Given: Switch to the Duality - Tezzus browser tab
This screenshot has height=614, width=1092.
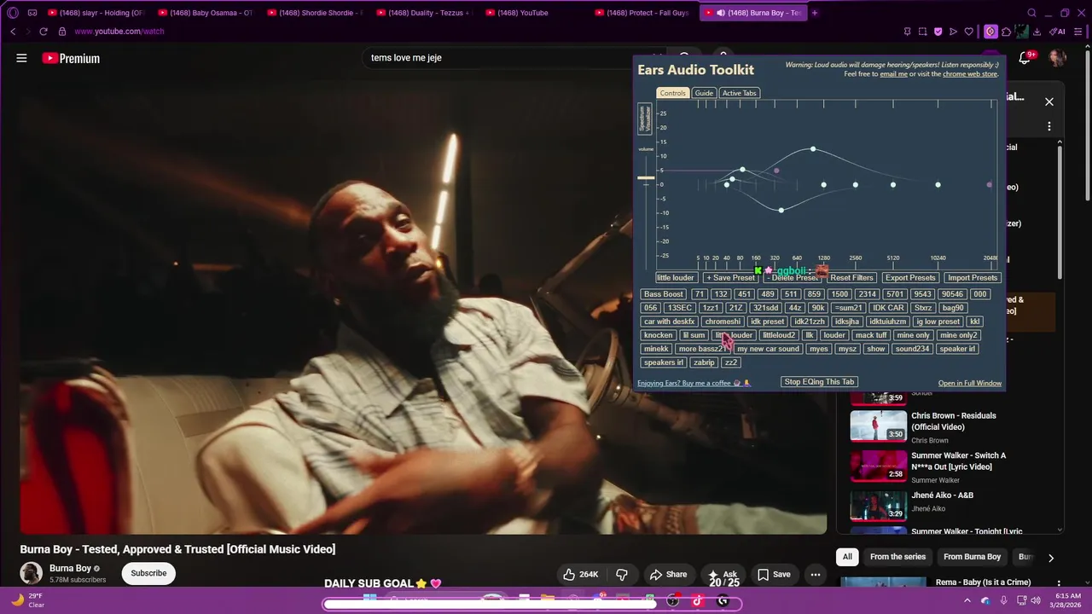Looking at the screenshot, I should 428,13.
